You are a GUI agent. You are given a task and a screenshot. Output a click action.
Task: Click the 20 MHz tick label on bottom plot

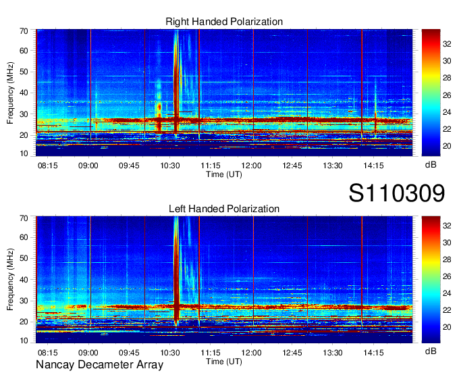24,322
